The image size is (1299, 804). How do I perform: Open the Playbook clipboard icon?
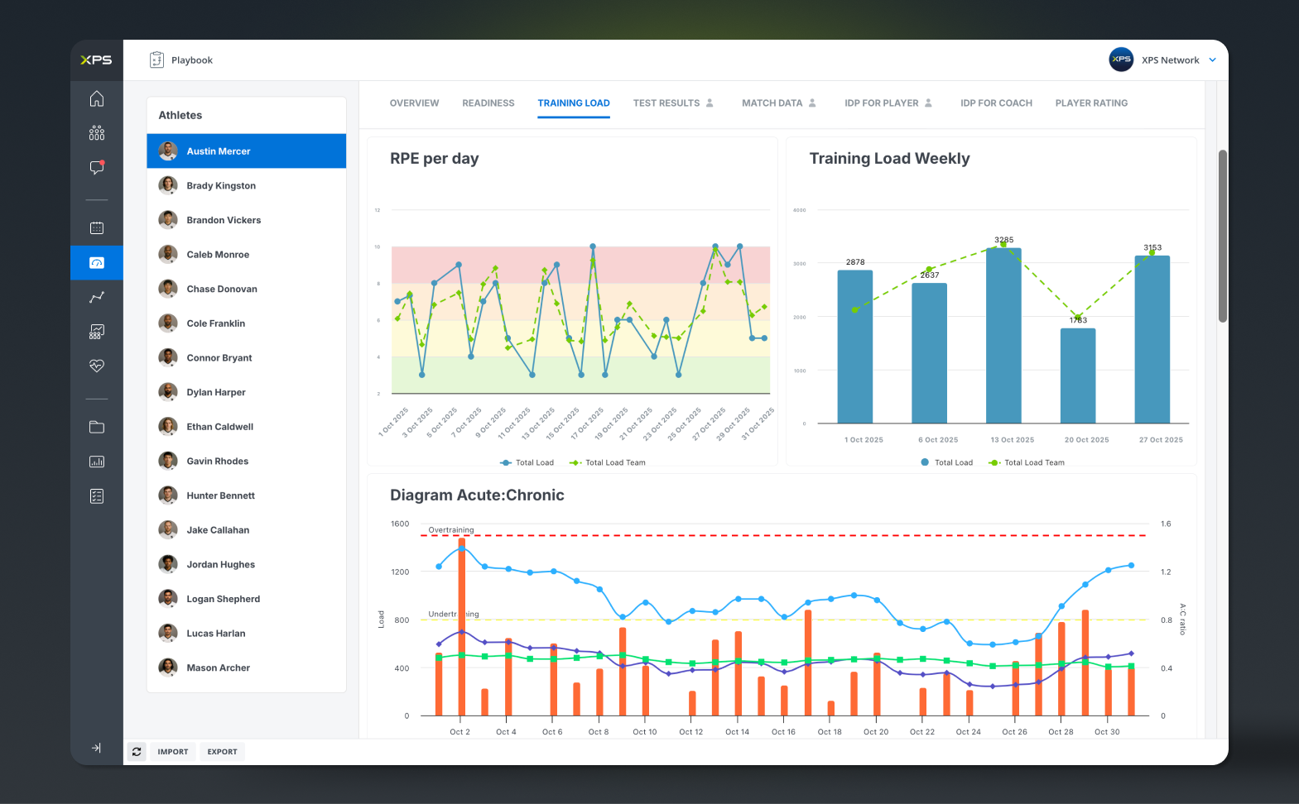(156, 60)
